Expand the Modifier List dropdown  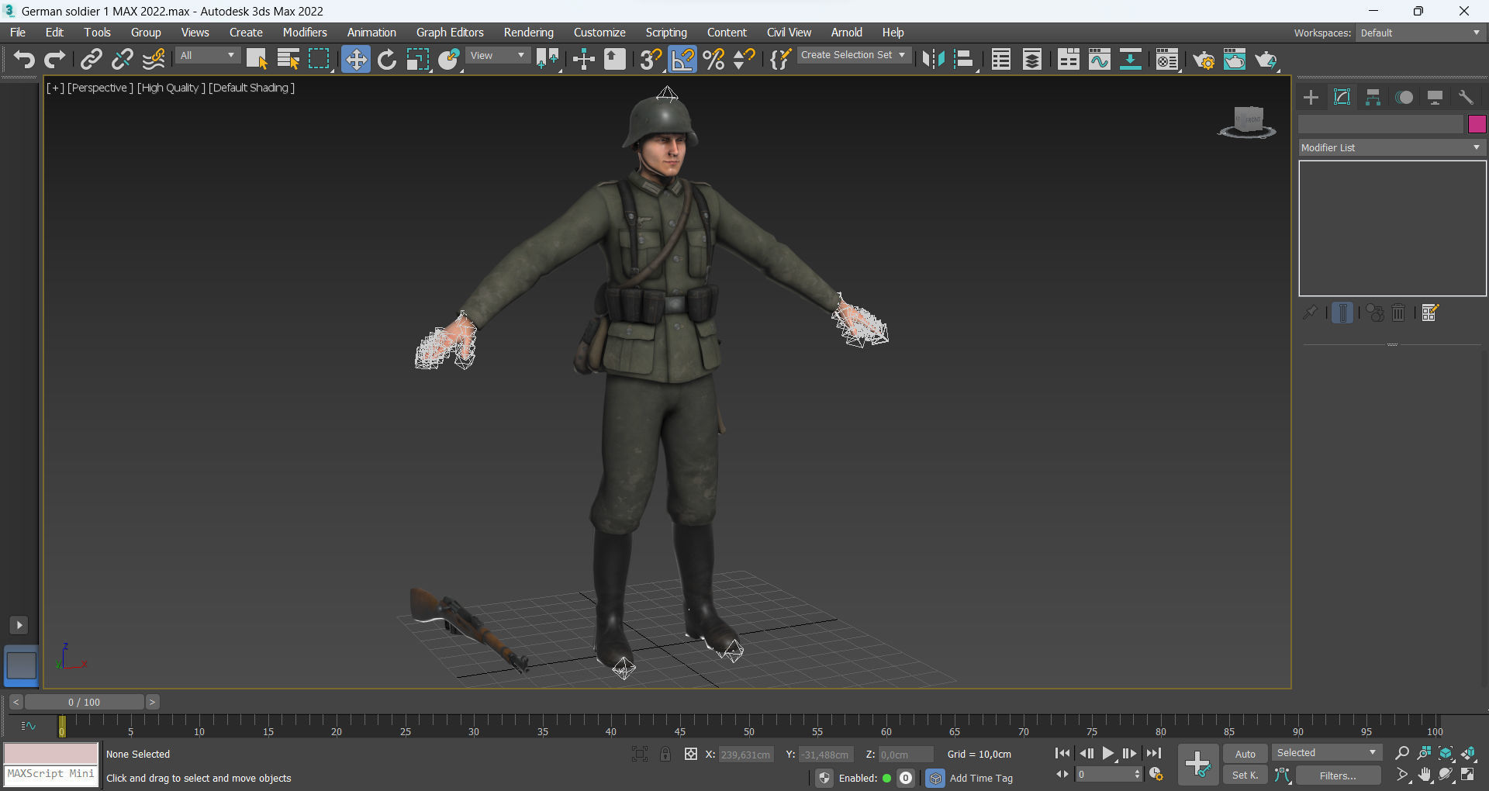click(x=1392, y=147)
